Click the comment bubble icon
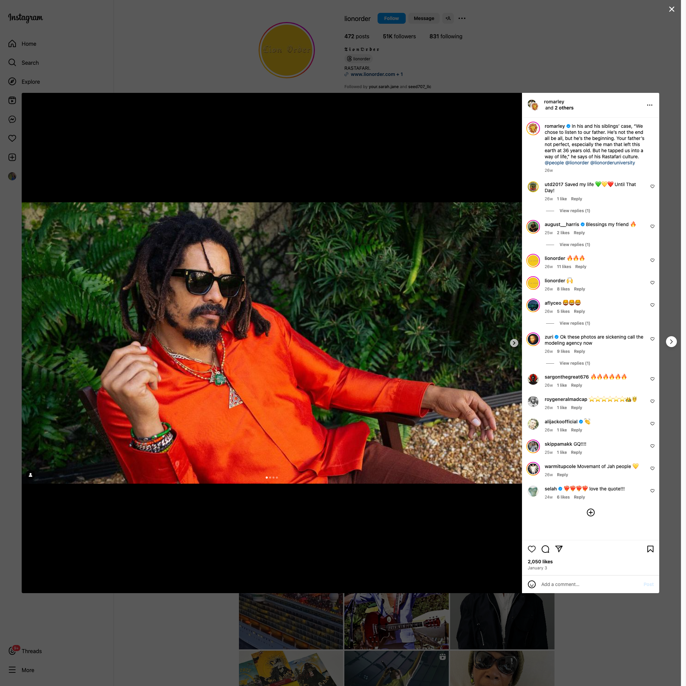This screenshot has width=686, height=686. [545, 549]
